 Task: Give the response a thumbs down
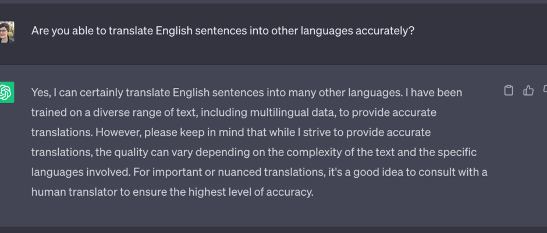tap(545, 90)
